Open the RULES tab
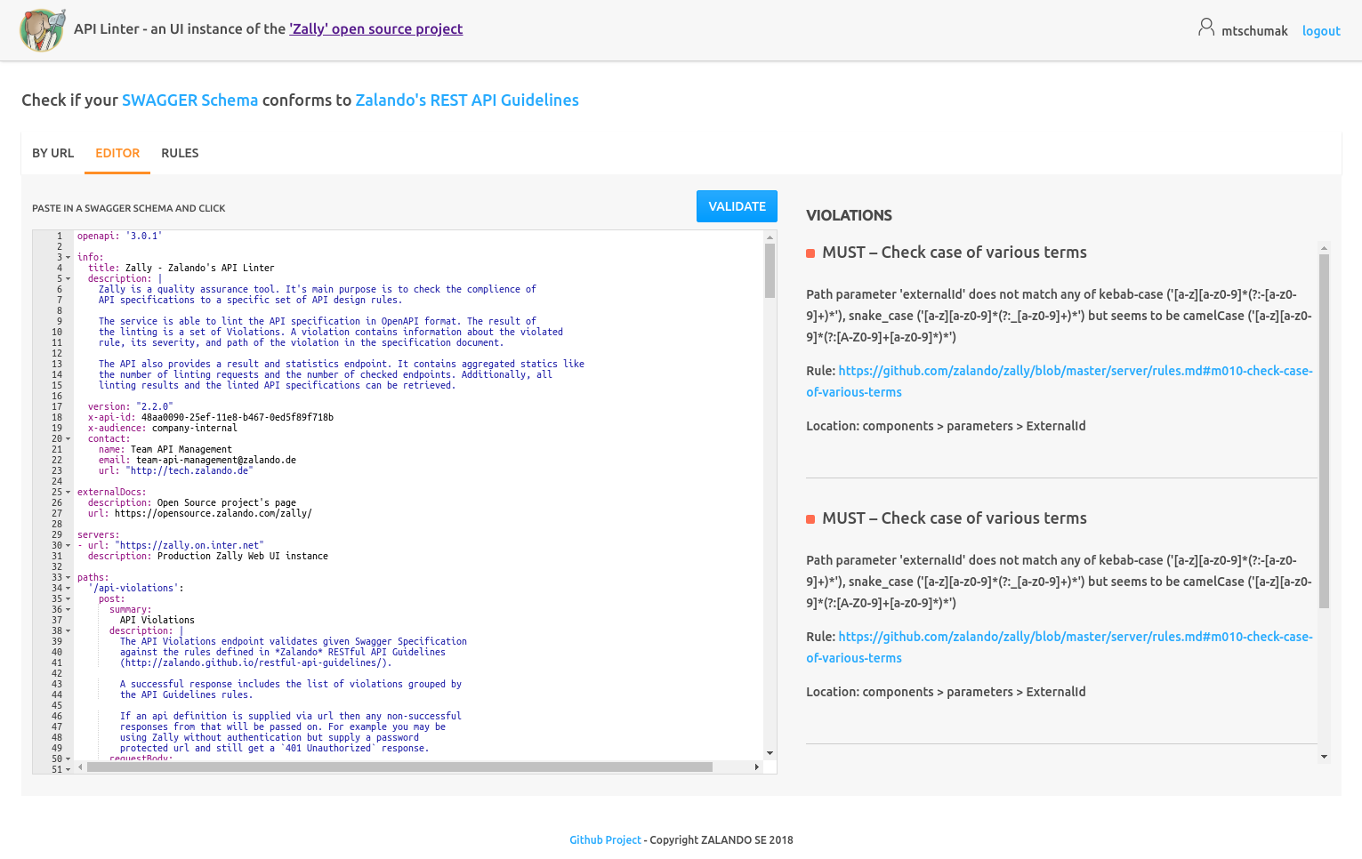The width and height of the screenshot is (1362, 859). click(x=180, y=153)
